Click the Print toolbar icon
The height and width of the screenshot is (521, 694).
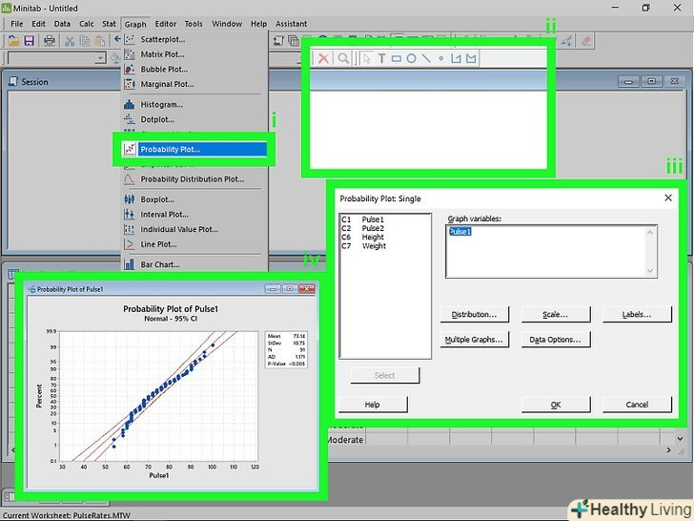click(50, 41)
